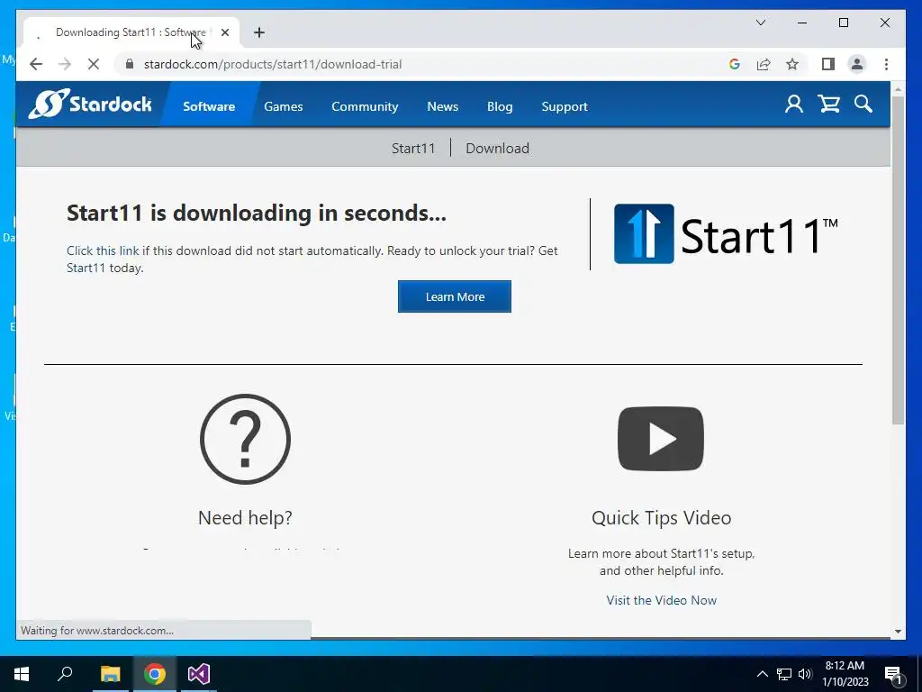Click the Learn More button

(x=455, y=296)
